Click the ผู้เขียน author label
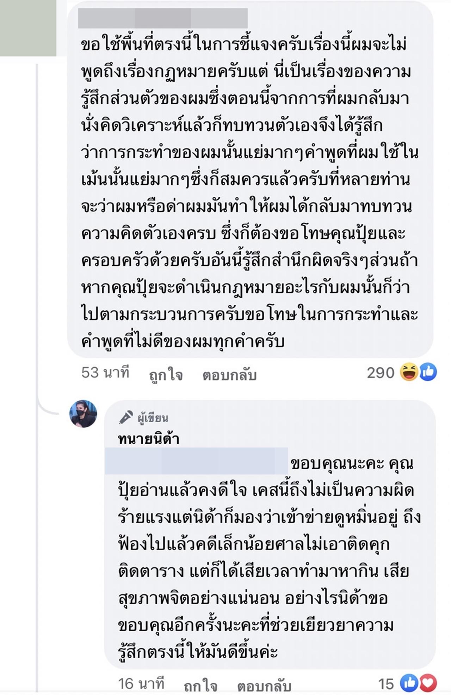Viewport: 451px width, 695px height. (153, 418)
